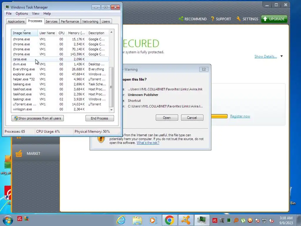Open the File menu in Task Manager

(9, 14)
